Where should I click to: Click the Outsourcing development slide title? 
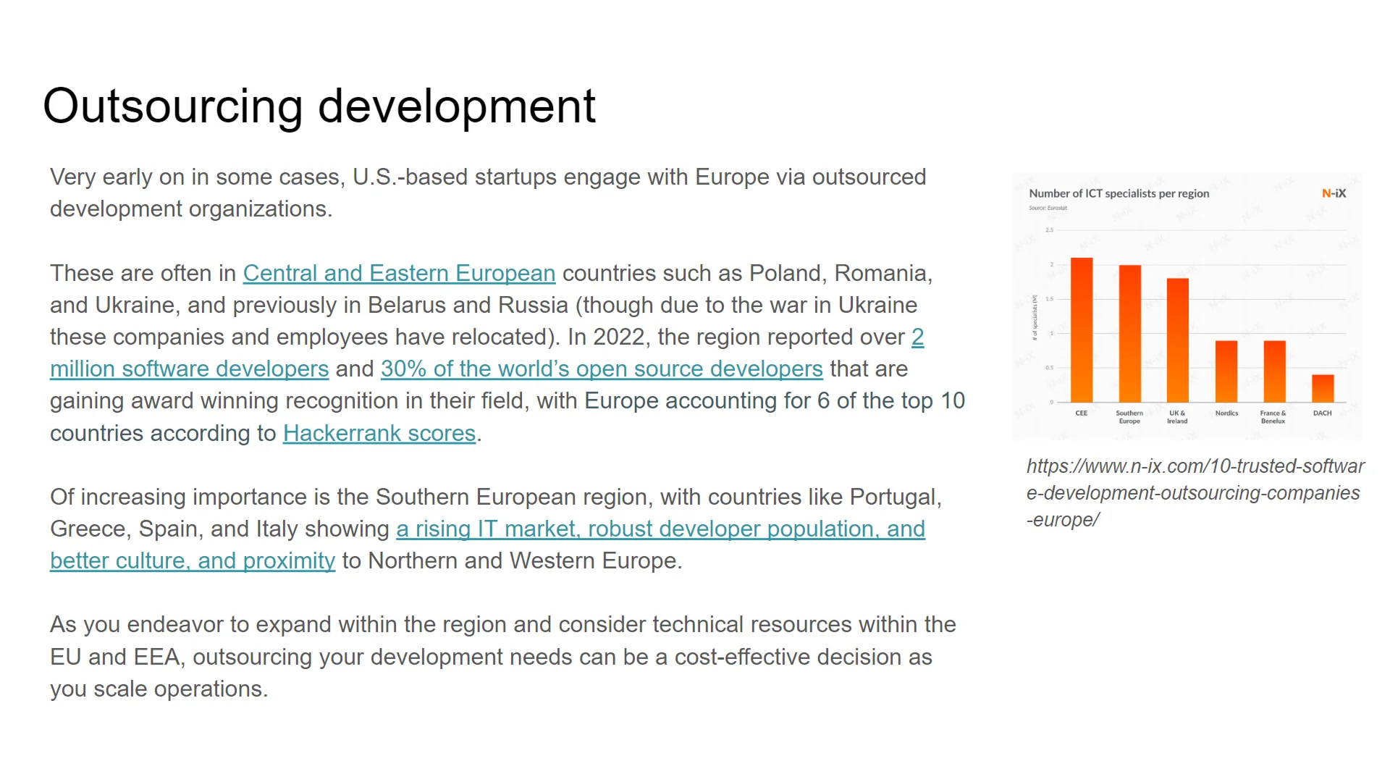pos(319,106)
